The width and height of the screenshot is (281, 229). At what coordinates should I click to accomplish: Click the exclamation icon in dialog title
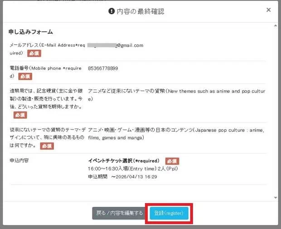click(112, 10)
